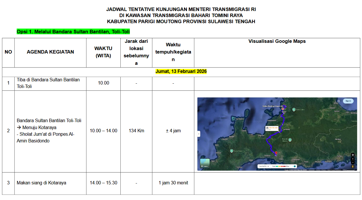
Task: Click the Jumat, 13 Februari 2026 date row
Action: click(181, 71)
